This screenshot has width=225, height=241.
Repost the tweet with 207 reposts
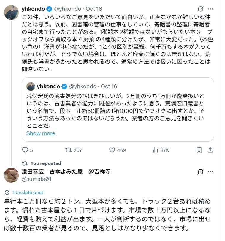pos(69,150)
